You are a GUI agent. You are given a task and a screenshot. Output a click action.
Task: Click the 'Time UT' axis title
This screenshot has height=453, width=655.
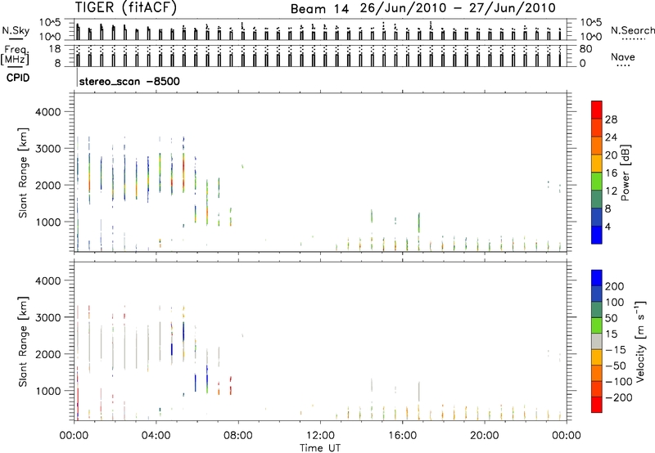click(x=320, y=448)
